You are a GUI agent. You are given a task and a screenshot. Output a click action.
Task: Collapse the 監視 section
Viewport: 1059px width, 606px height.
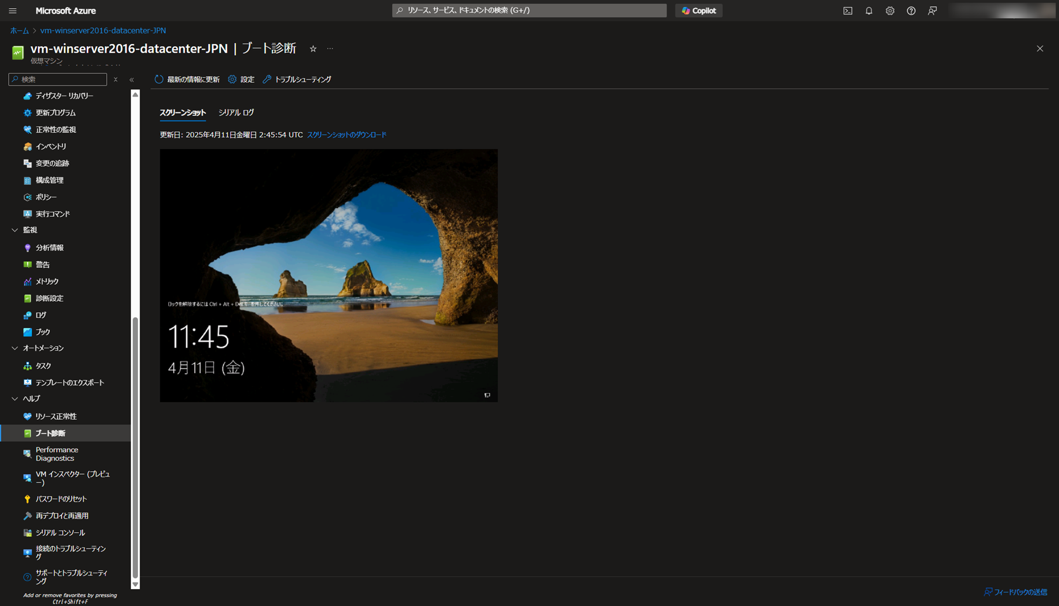tap(15, 230)
